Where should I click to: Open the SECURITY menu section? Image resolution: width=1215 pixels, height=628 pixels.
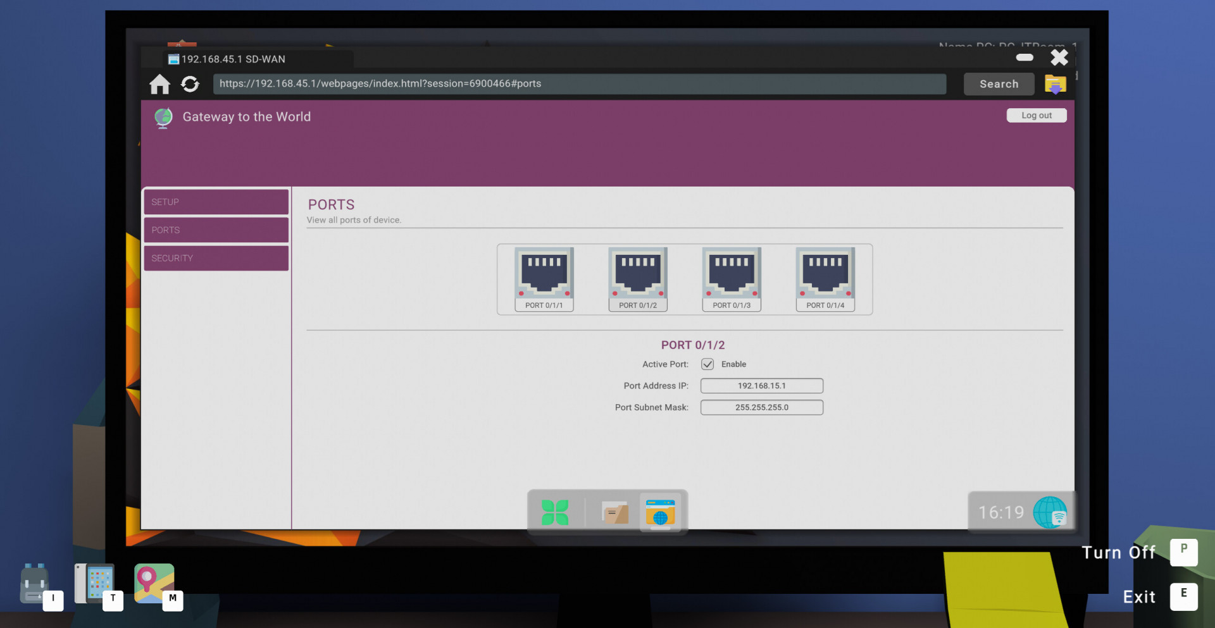[216, 258]
